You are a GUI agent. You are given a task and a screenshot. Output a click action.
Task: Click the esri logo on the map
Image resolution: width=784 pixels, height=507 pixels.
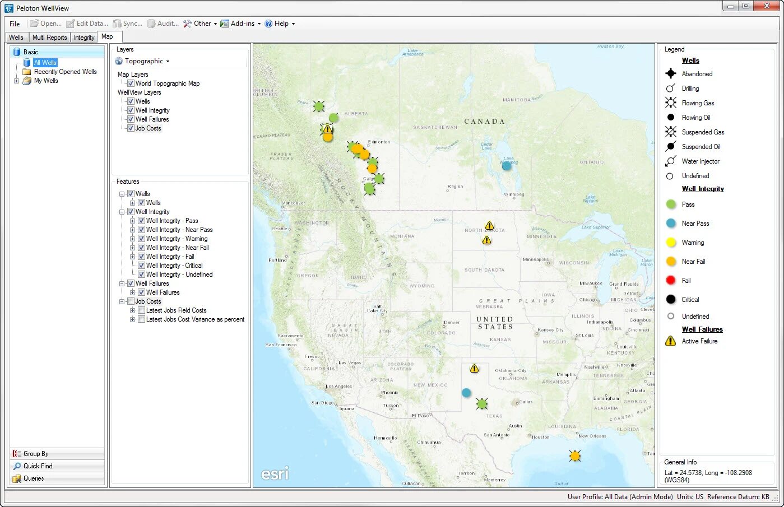coord(275,473)
